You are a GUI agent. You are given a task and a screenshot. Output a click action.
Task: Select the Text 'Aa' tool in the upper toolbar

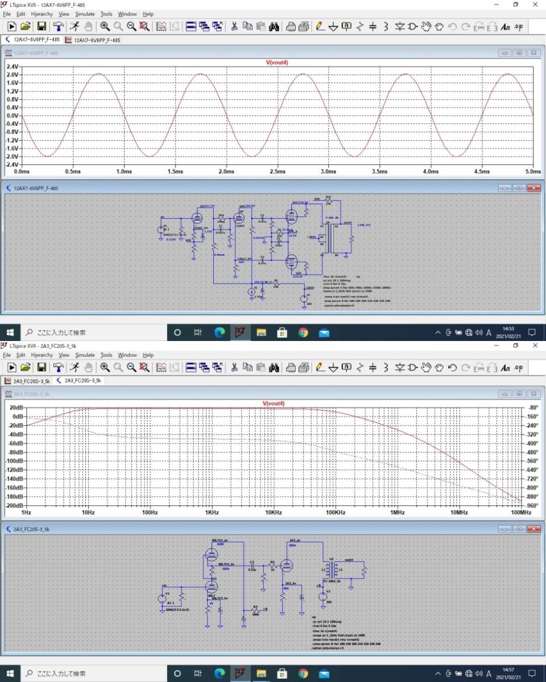tap(505, 26)
